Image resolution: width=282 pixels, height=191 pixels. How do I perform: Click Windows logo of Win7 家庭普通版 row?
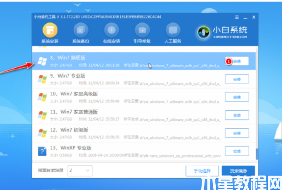42,115
